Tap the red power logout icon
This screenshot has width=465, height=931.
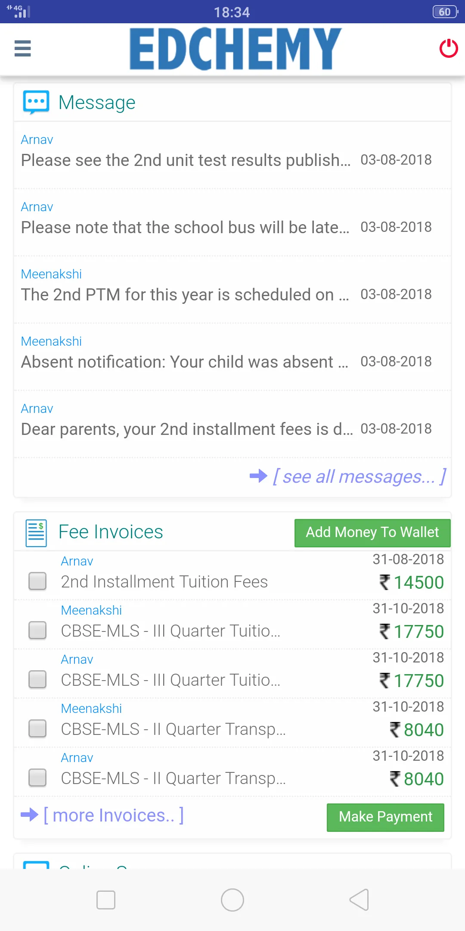pos(448,48)
